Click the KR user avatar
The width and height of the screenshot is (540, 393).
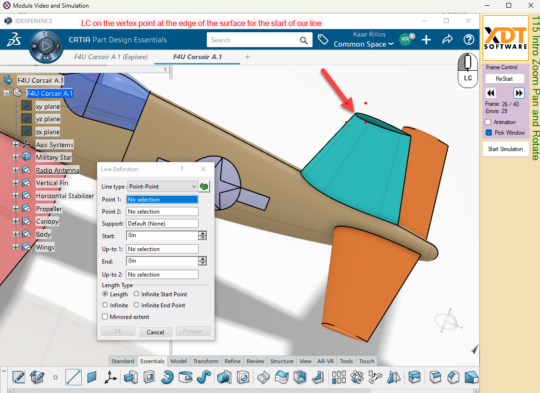point(406,39)
